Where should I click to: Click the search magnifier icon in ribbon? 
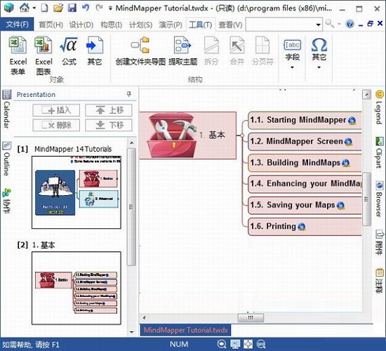coord(329,24)
